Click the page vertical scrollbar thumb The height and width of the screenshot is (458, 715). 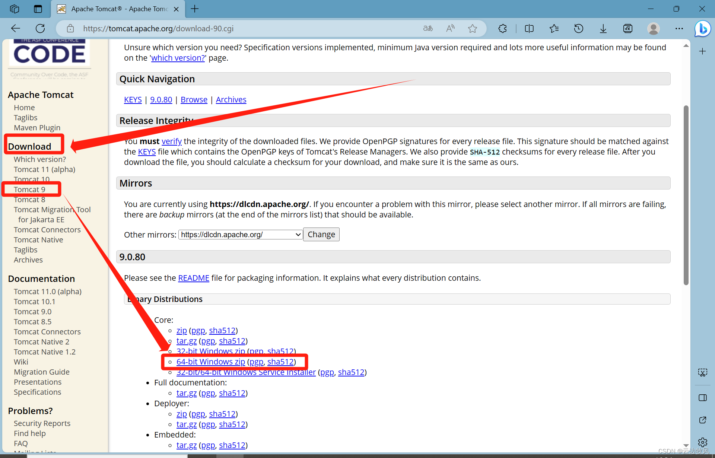[x=686, y=195]
